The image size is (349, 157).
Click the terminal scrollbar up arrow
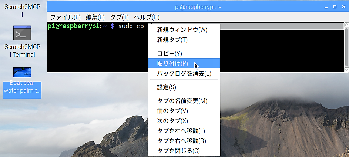pyautogui.click(x=346, y=25)
